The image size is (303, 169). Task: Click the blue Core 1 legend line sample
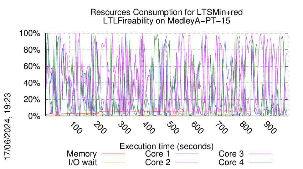[187, 154]
